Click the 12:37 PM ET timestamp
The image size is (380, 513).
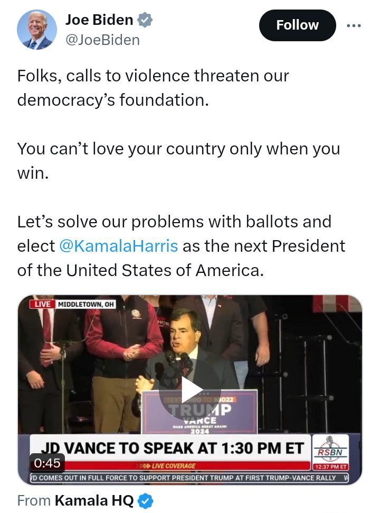(330, 466)
